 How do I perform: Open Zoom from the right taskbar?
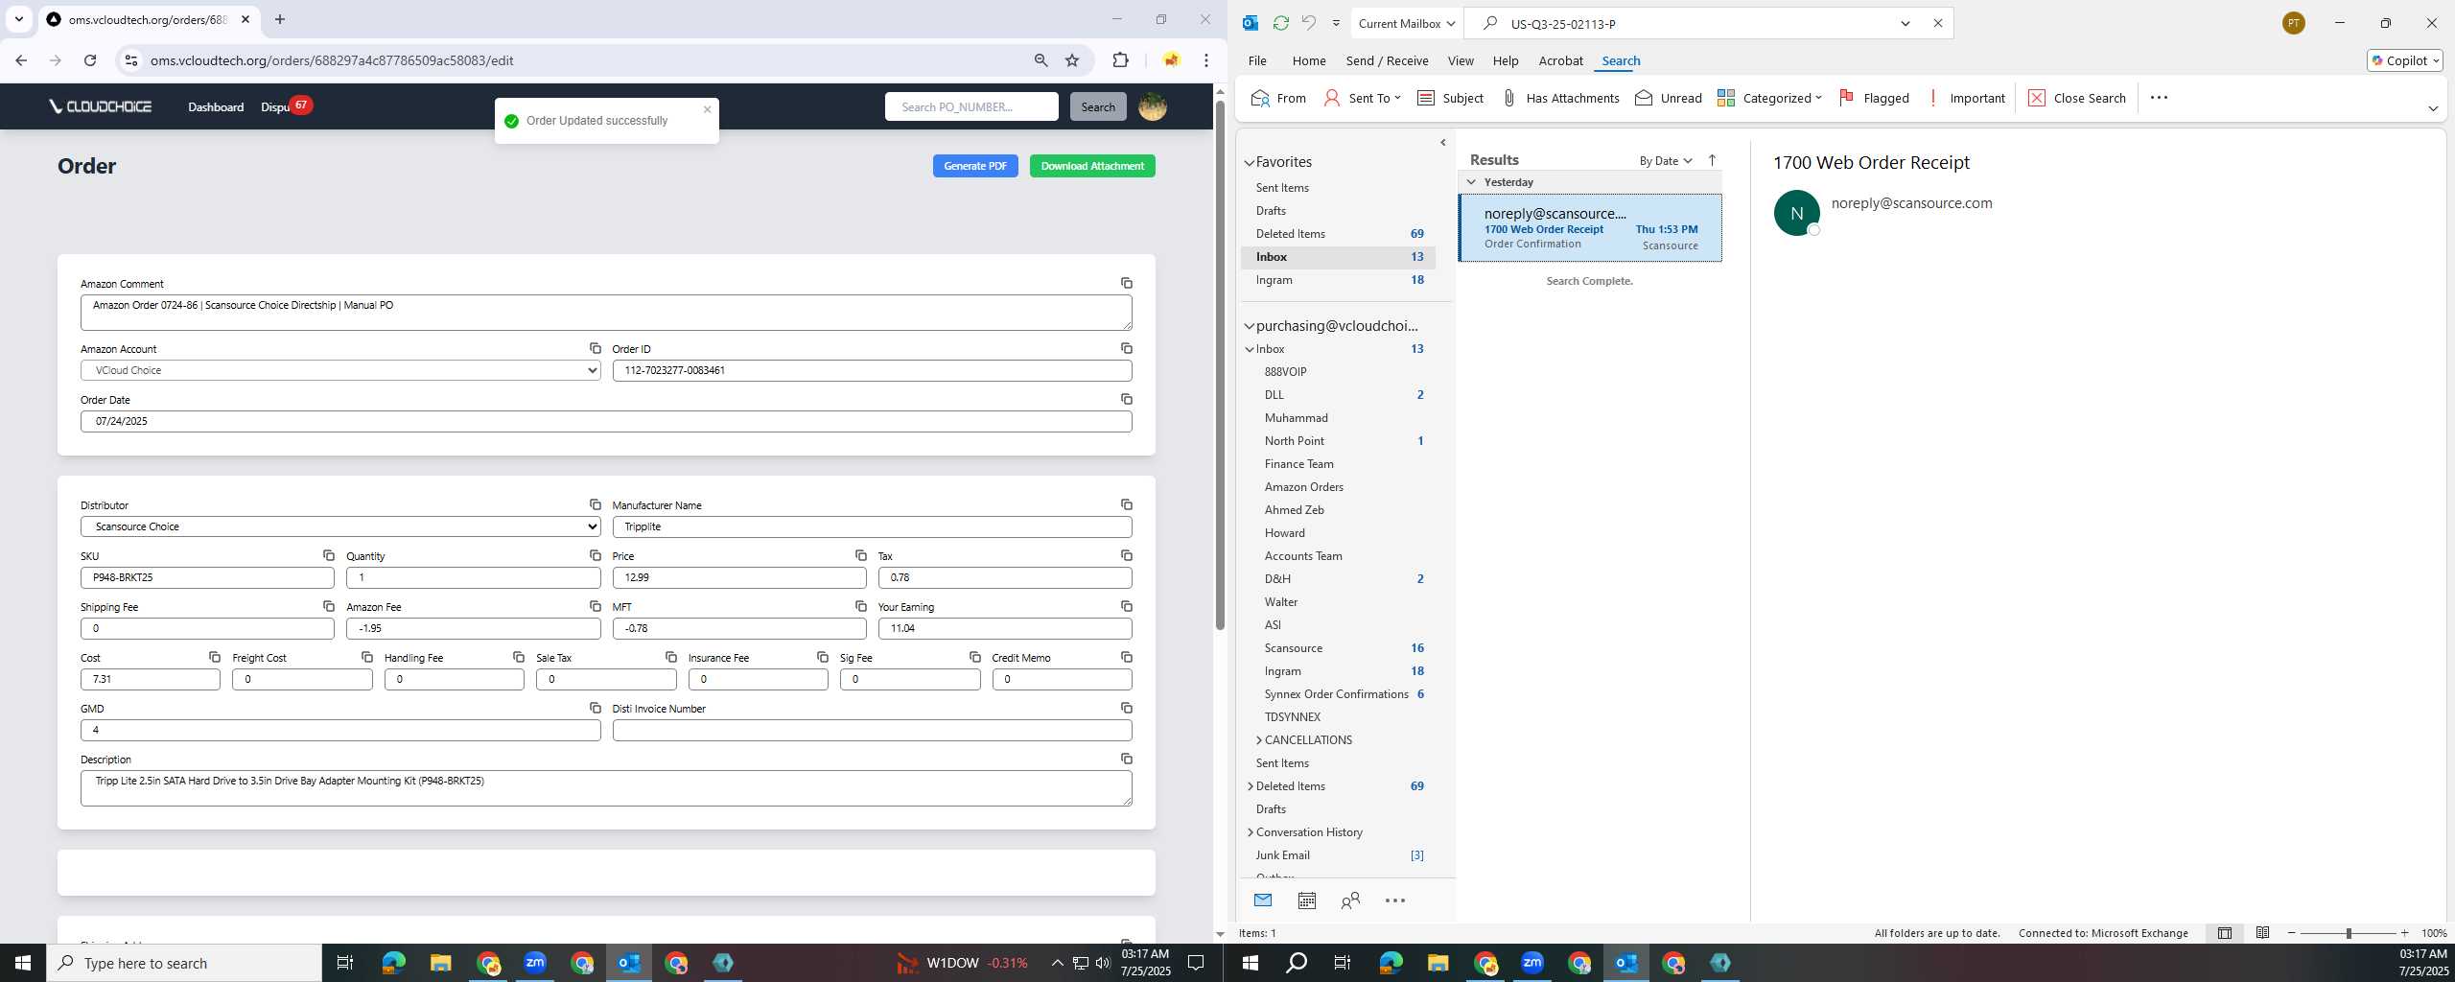(1532, 963)
